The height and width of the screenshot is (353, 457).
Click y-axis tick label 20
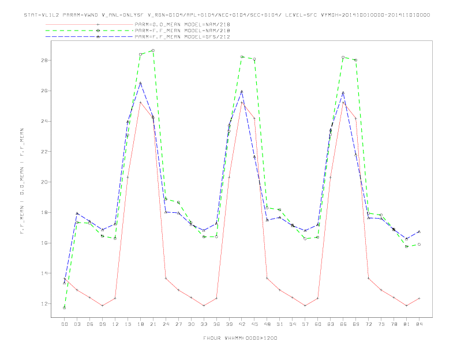tap(44, 182)
